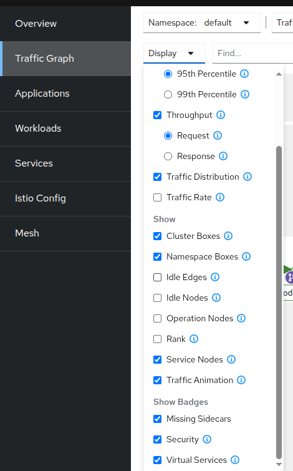Open info tooltip for Traffic Animation
The height and width of the screenshot is (471, 293).
click(x=241, y=380)
